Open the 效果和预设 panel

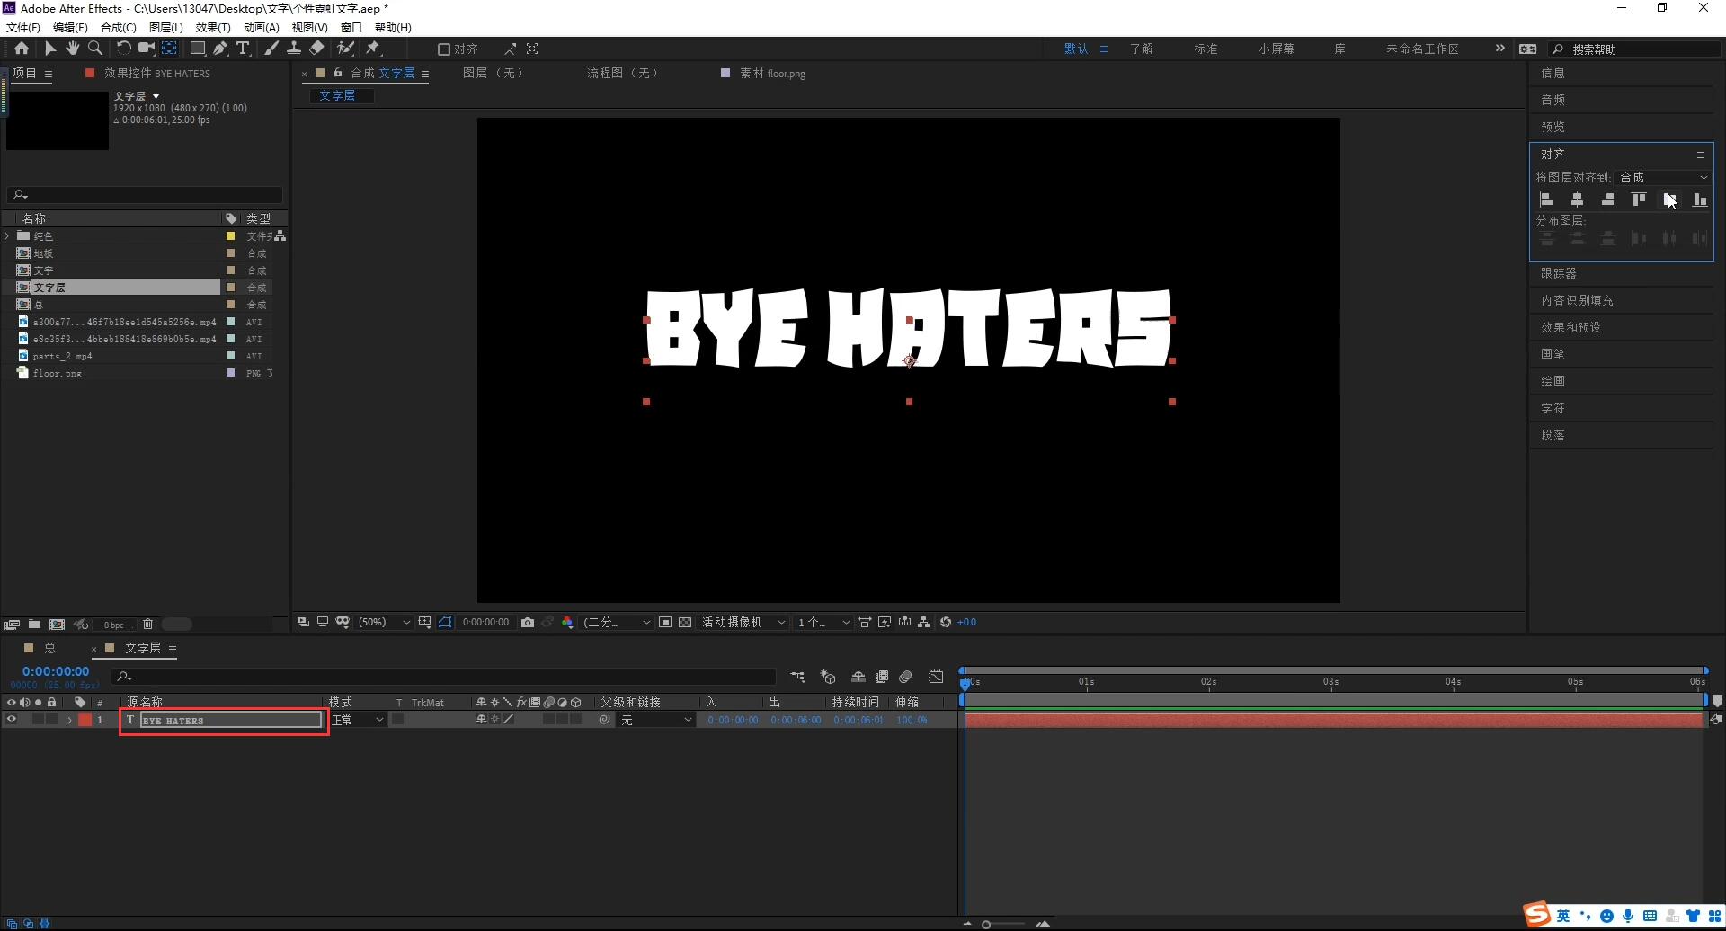(x=1570, y=327)
